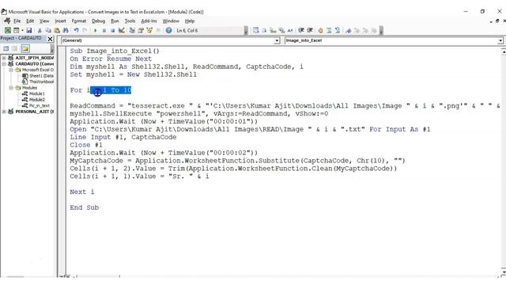506x285 pixels.
Task: Close the Project - CARDAUTO panel
Action: (x=51, y=39)
